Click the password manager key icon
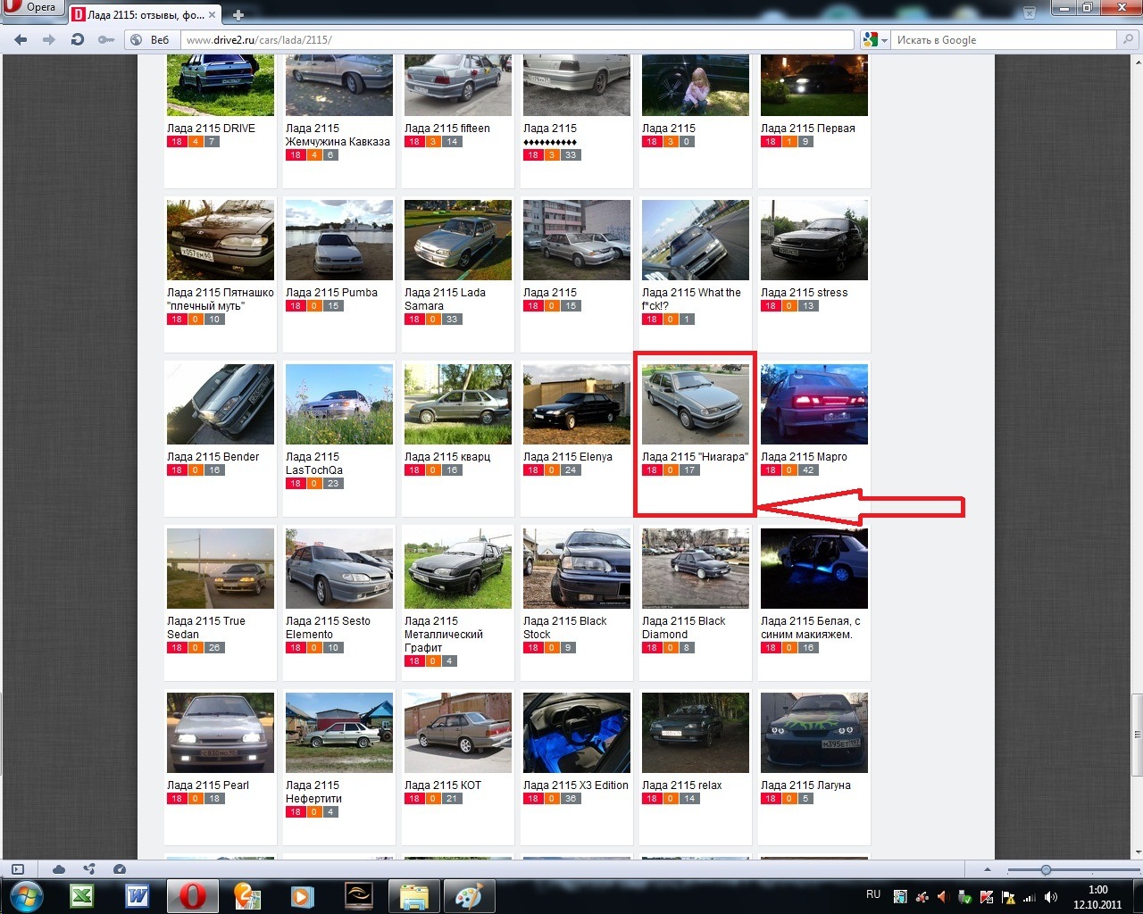1143x914 pixels. click(106, 40)
